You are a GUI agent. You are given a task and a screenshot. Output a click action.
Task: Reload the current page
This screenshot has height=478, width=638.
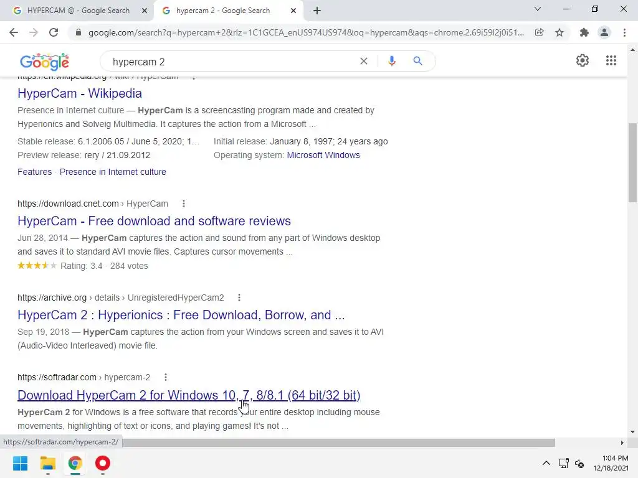[54, 32]
